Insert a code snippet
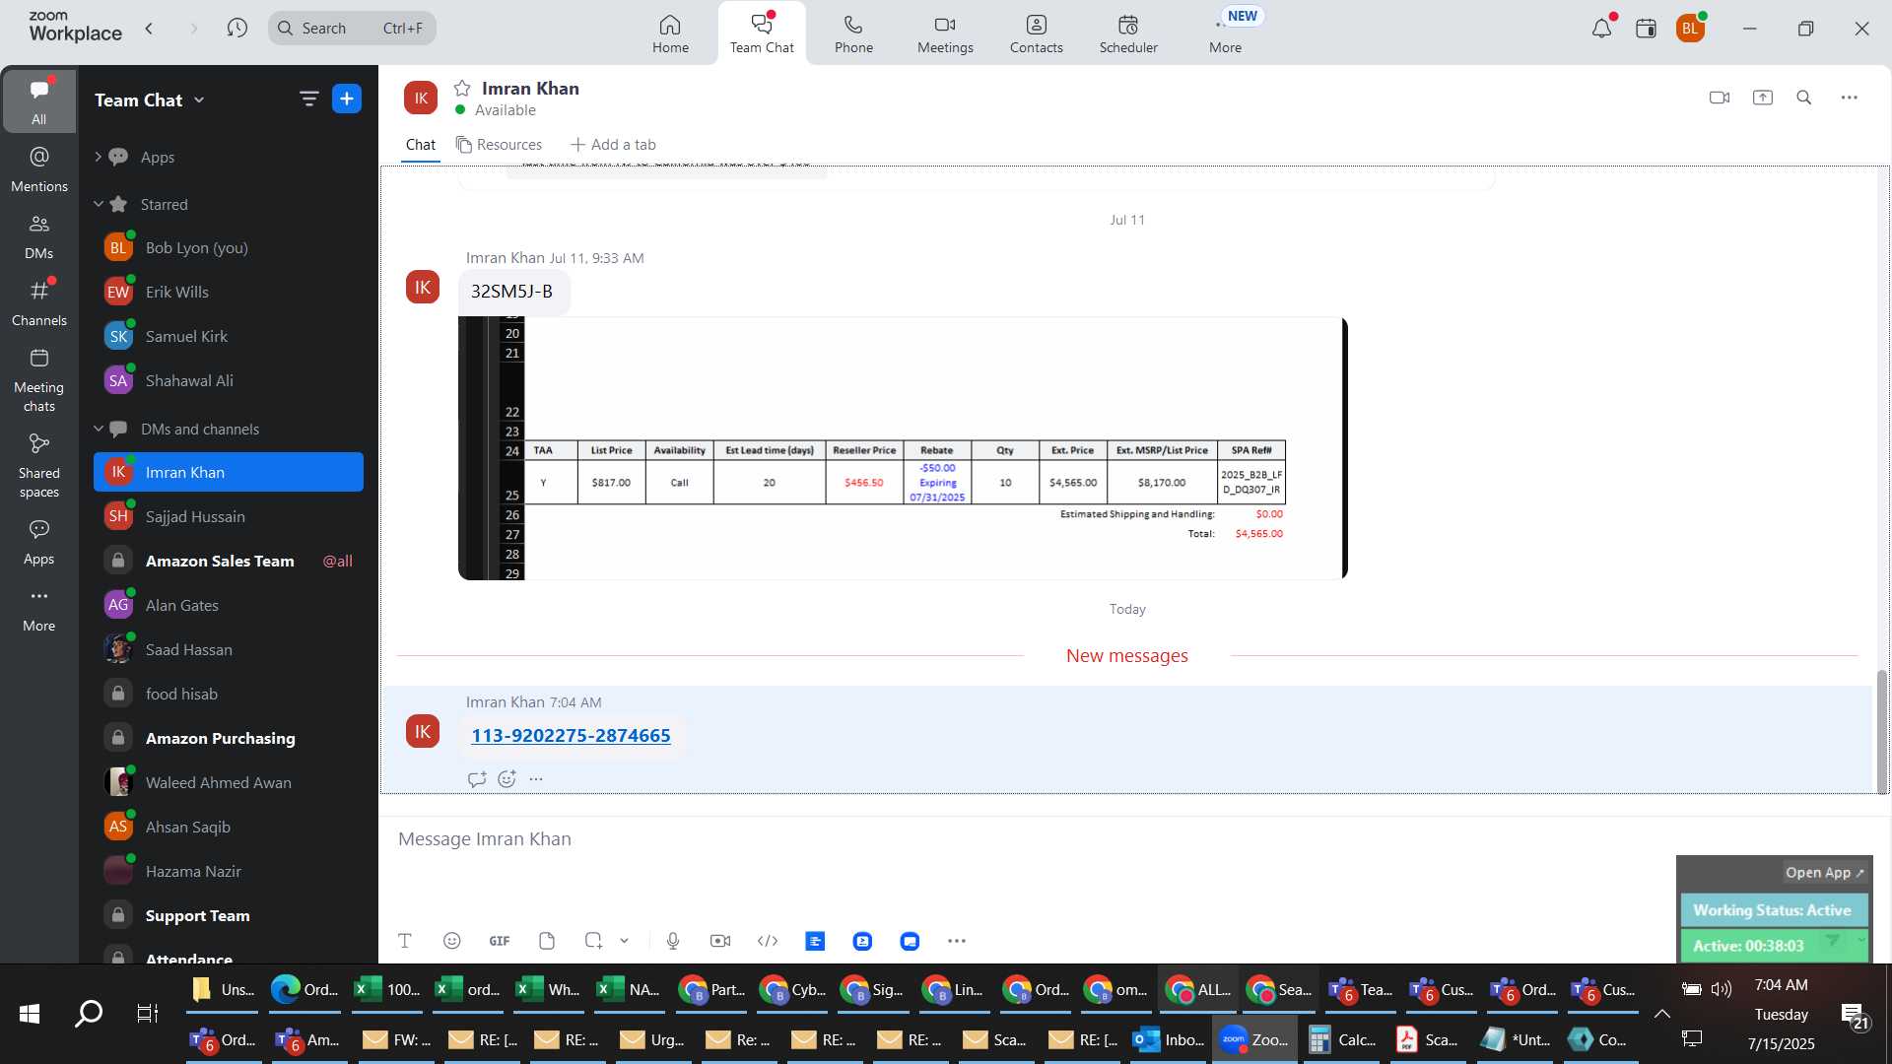This screenshot has height=1064, width=1892. click(x=768, y=941)
